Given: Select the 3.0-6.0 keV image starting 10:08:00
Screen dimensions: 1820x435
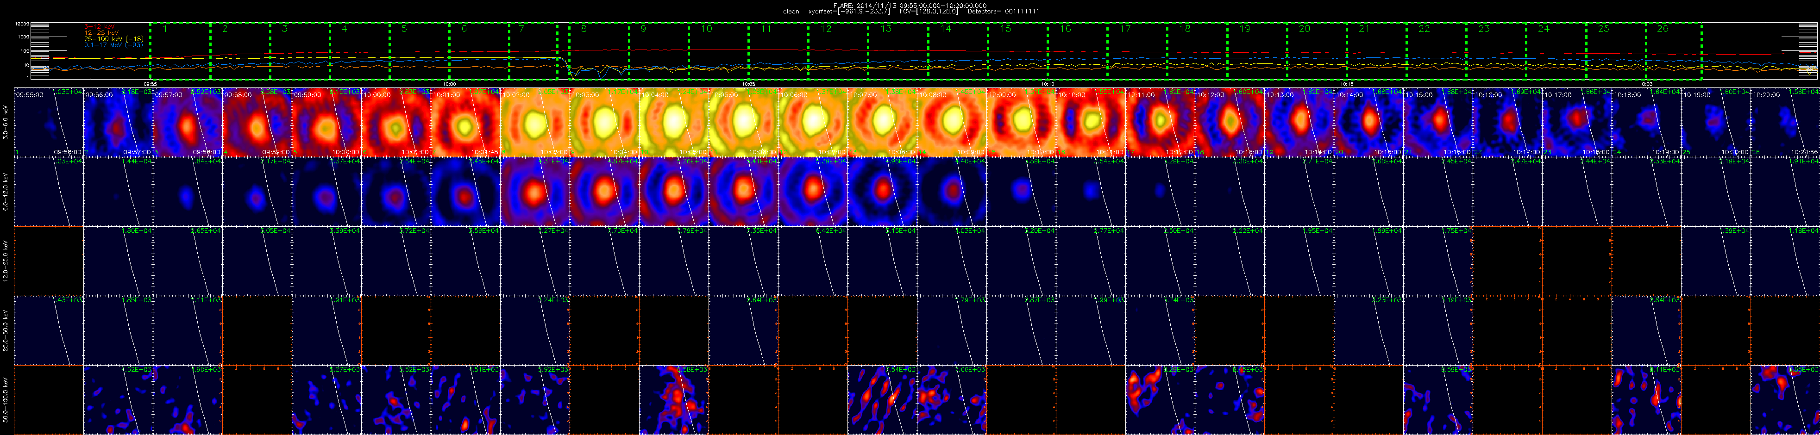Looking at the screenshot, I should (x=952, y=122).
